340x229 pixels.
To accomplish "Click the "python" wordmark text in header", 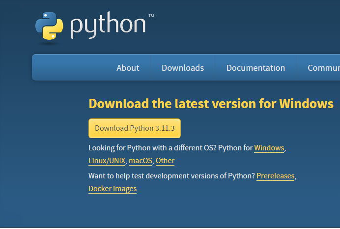I will 108,27.
